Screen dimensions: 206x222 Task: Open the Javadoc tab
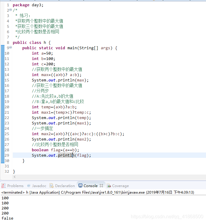(x=39, y=186)
